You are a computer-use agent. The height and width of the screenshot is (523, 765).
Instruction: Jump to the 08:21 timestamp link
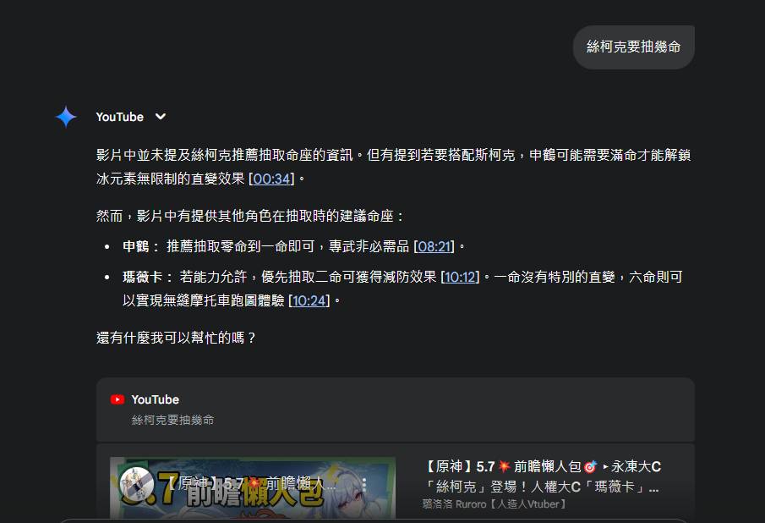434,246
